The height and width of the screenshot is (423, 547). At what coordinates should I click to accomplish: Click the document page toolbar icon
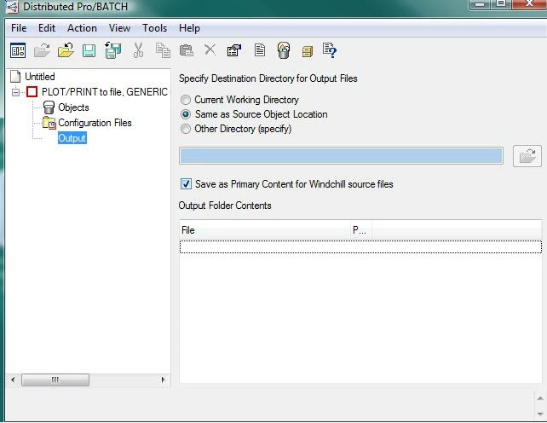click(260, 50)
